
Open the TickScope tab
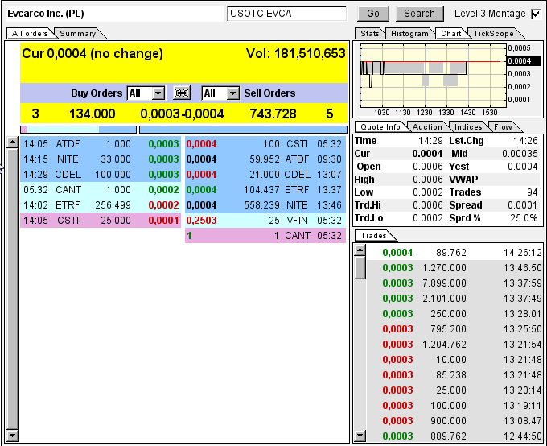(494, 34)
